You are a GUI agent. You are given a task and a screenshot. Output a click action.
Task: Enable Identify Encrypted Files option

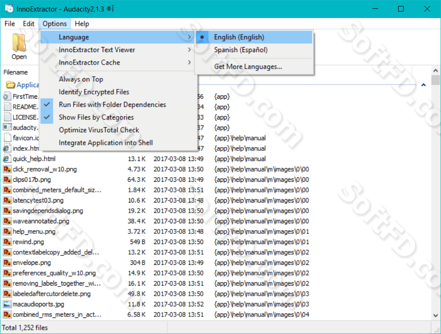118,92
